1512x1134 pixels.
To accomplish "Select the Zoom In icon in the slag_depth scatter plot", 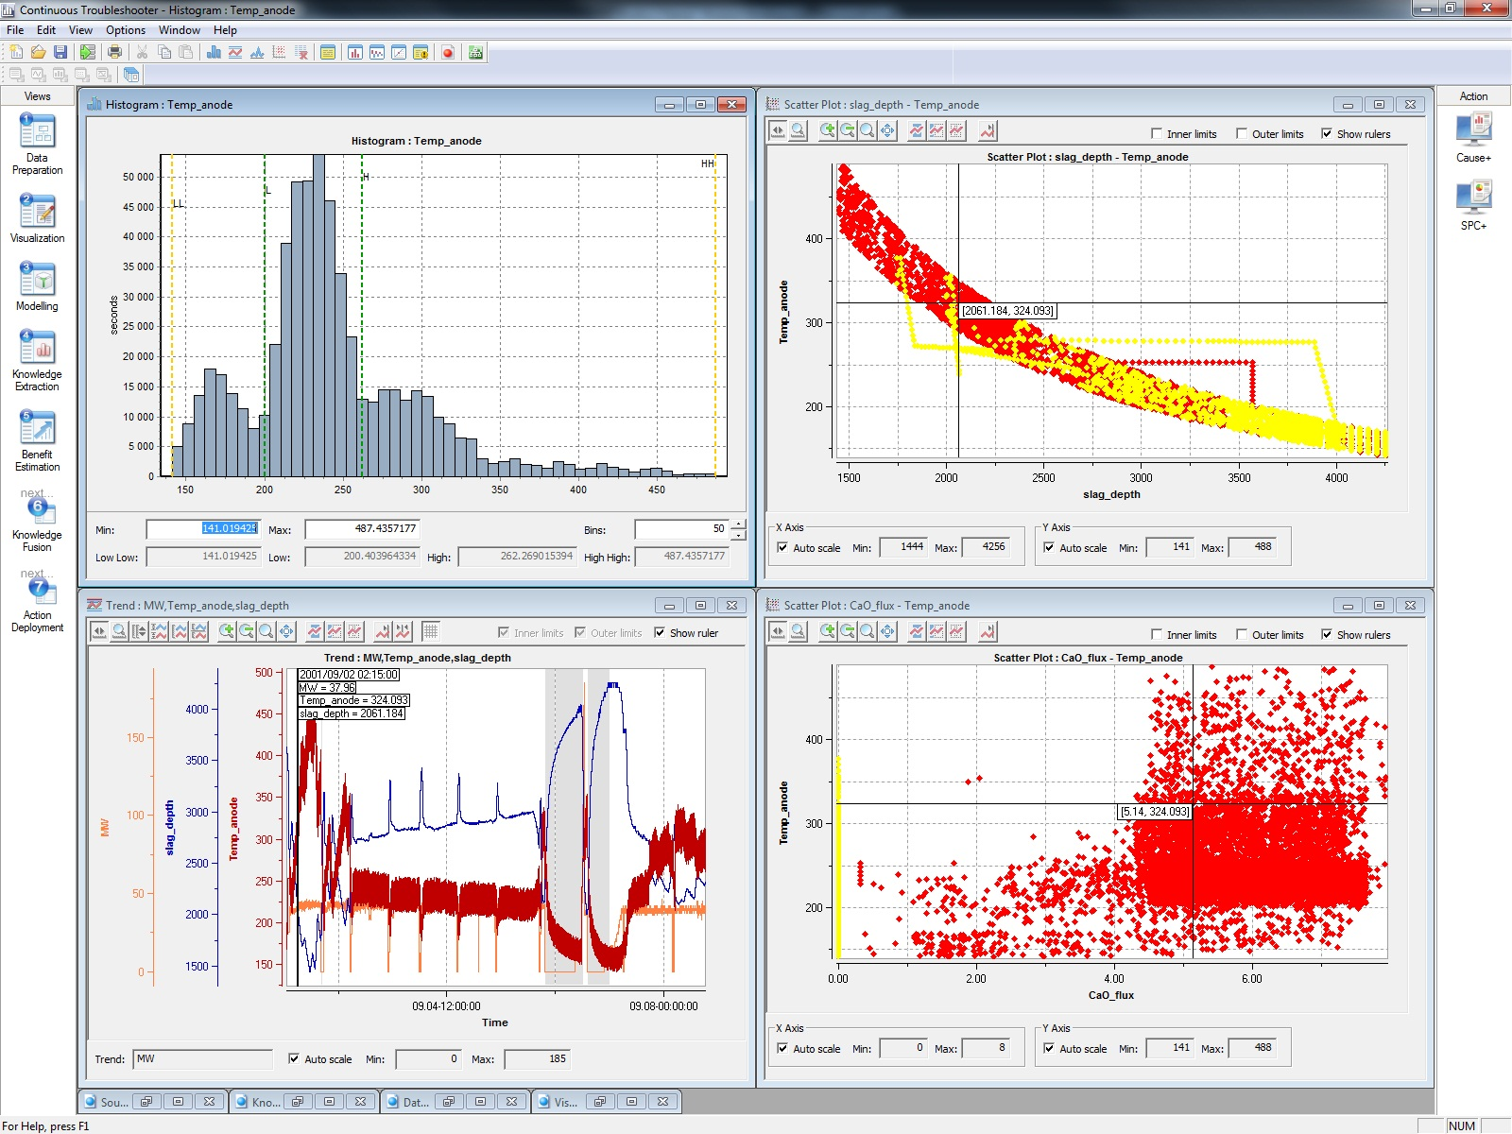I will click(827, 132).
